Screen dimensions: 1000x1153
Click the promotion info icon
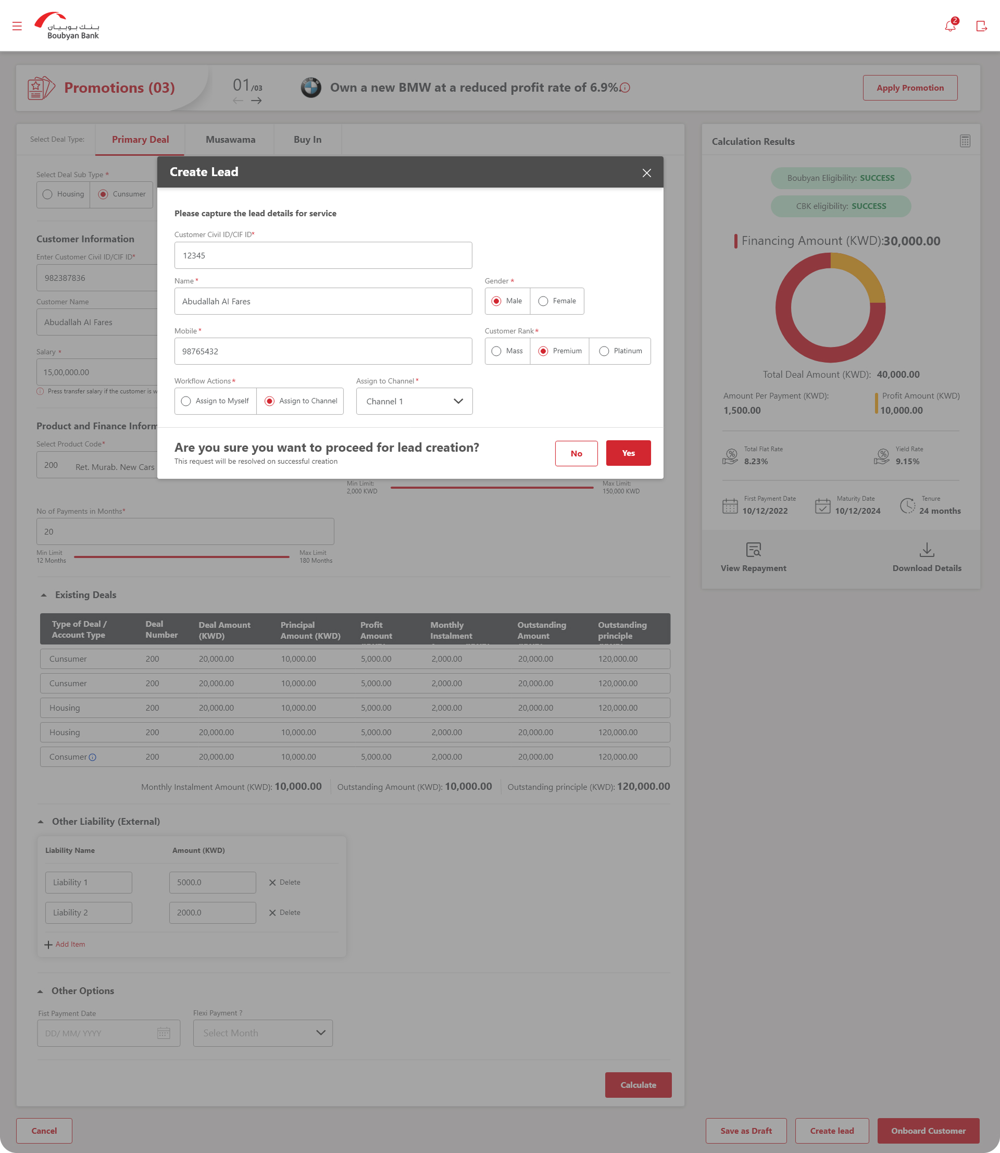coord(625,88)
